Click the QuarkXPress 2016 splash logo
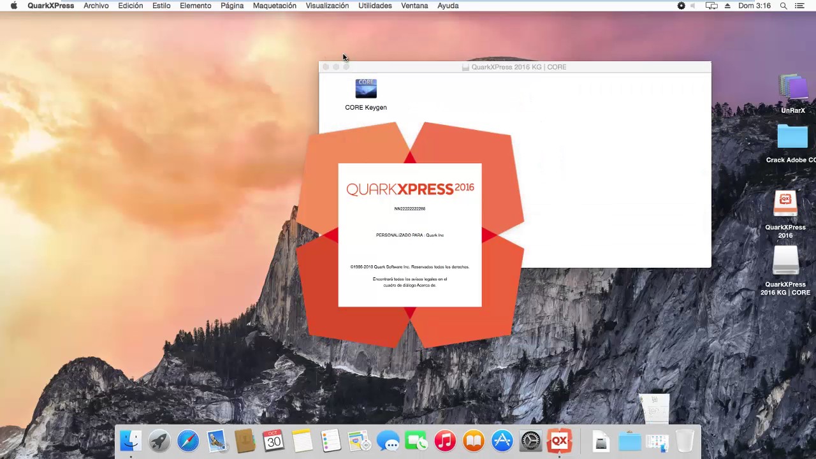 click(410, 188)
